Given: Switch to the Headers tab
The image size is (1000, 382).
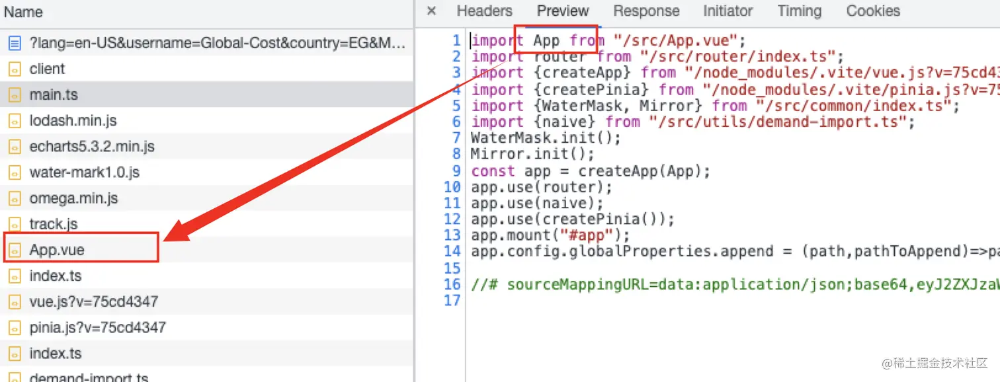Looking at the screenshot, I should click(x=484, y=11).
